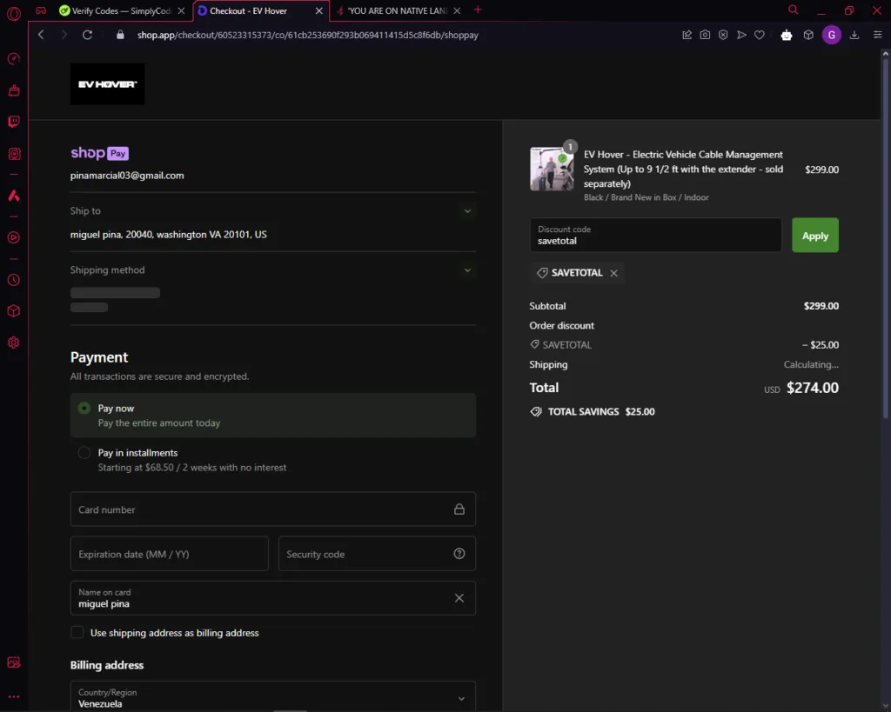
Task: Select Pay in installments option
Action: coord(84,453)
